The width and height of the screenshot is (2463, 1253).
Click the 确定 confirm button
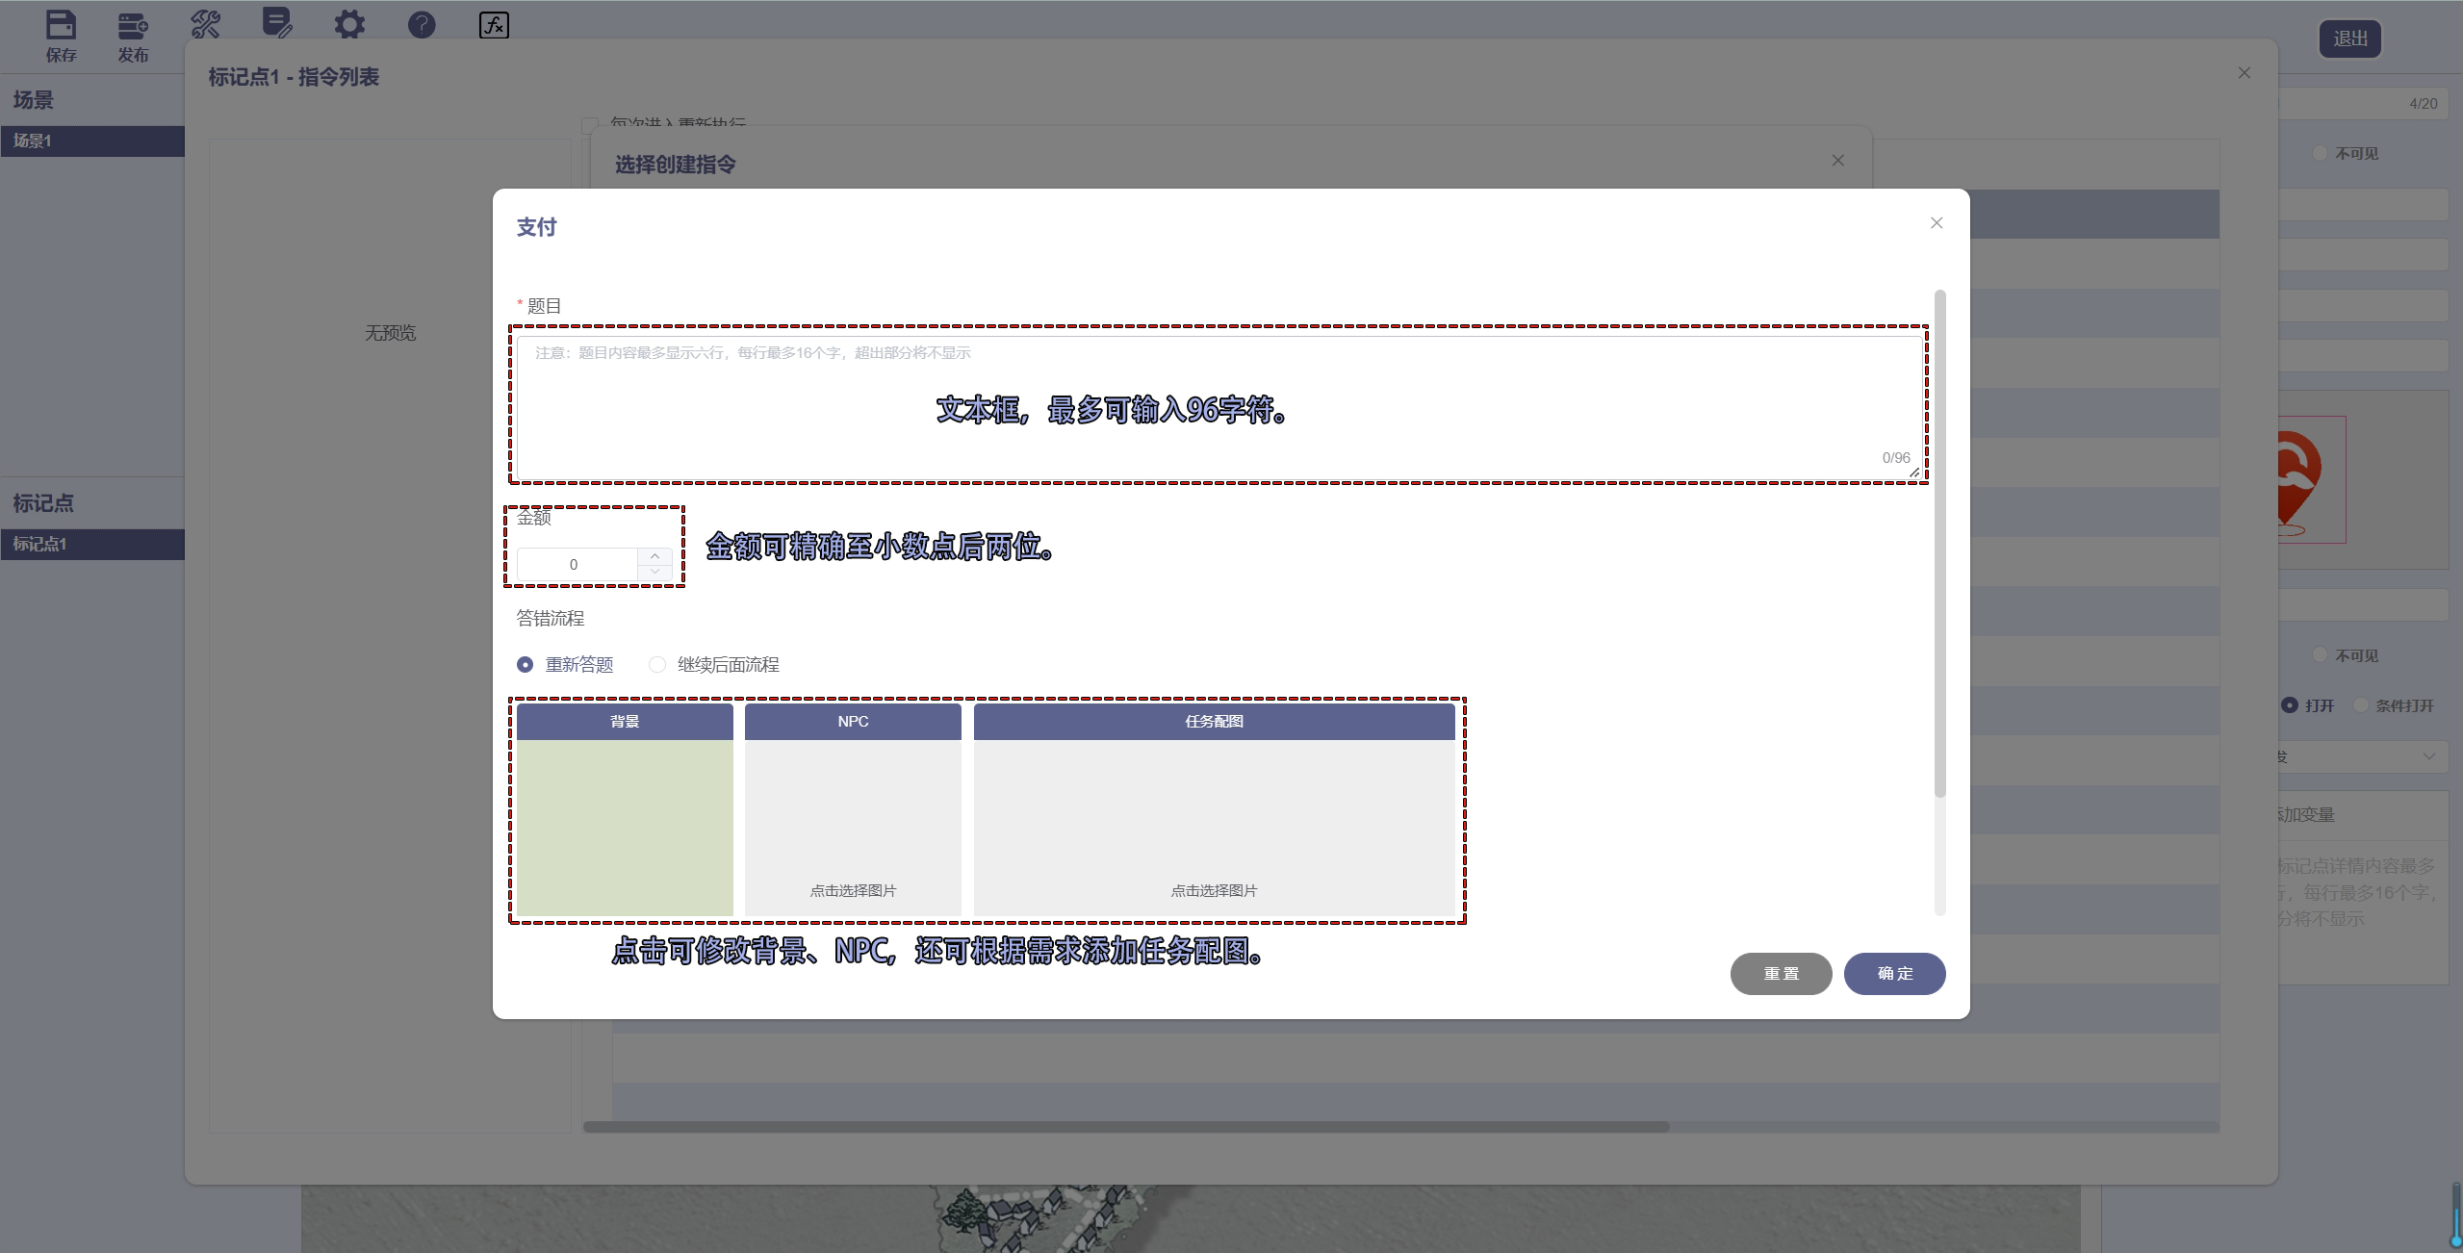tap(1892, 973)
